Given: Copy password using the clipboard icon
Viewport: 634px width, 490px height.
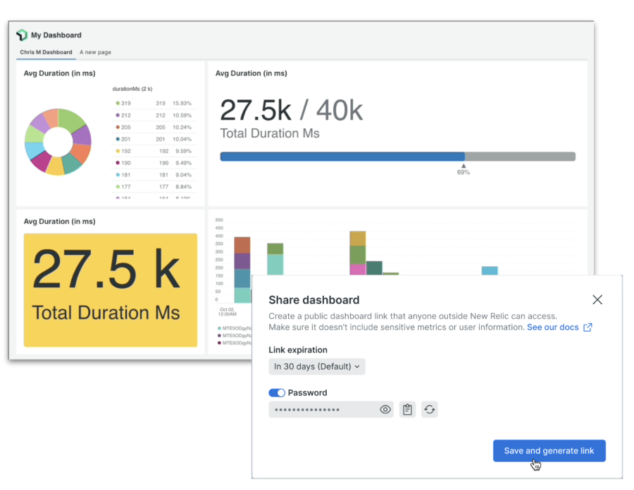Looking at the screenshot, I should pyautogui.click(x=407, y=410).
